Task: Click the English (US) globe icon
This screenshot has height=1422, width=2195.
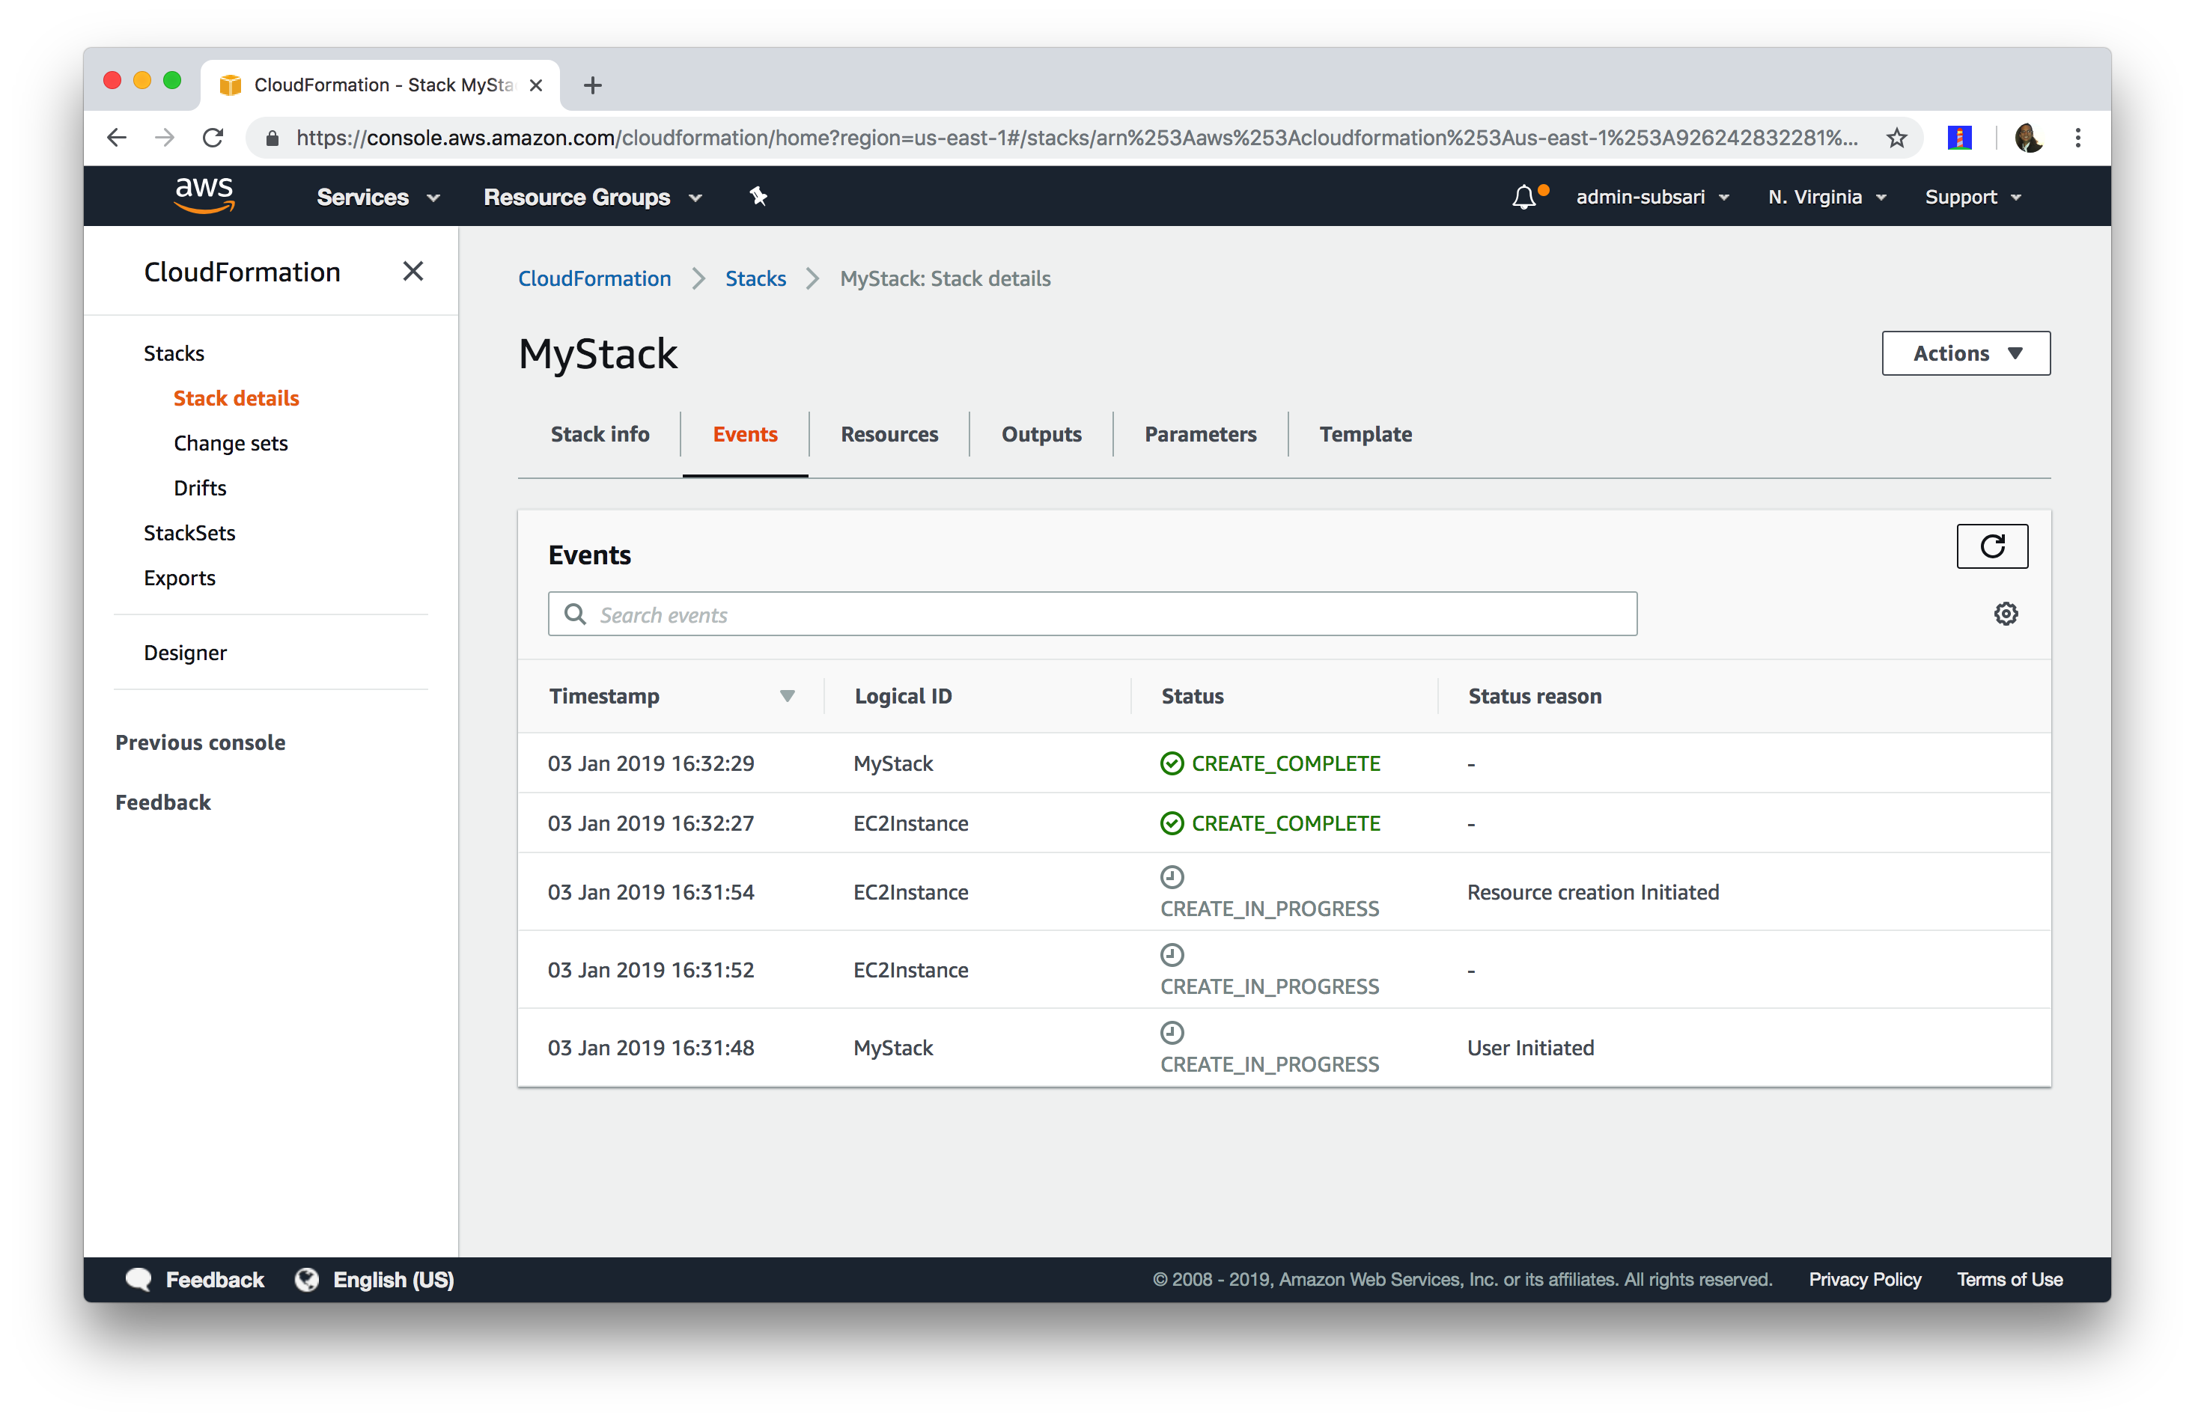Action: pyautogui.click(x=307, y=1279)
